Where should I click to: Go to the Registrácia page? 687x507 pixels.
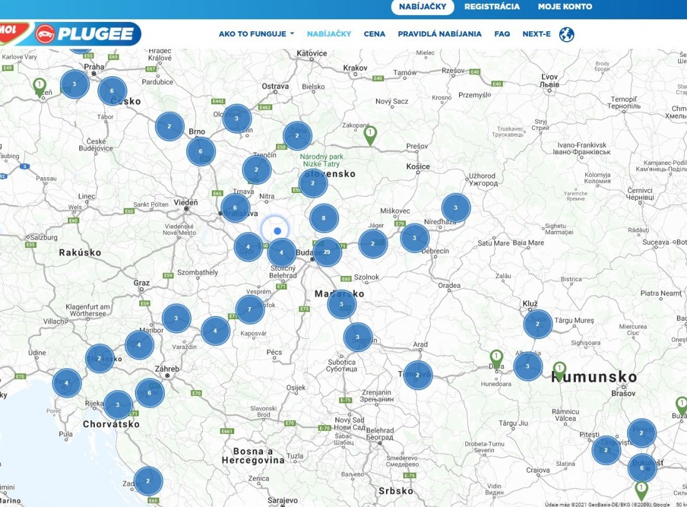pyautogui.click(x=492, y=7)
